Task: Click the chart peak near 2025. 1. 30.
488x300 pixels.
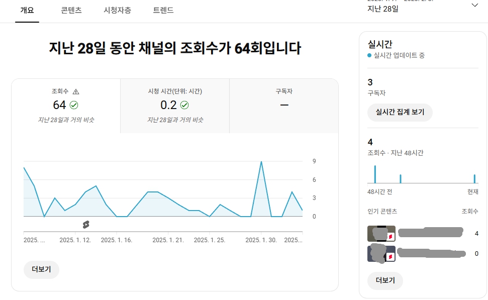Action: pos(261,162)
